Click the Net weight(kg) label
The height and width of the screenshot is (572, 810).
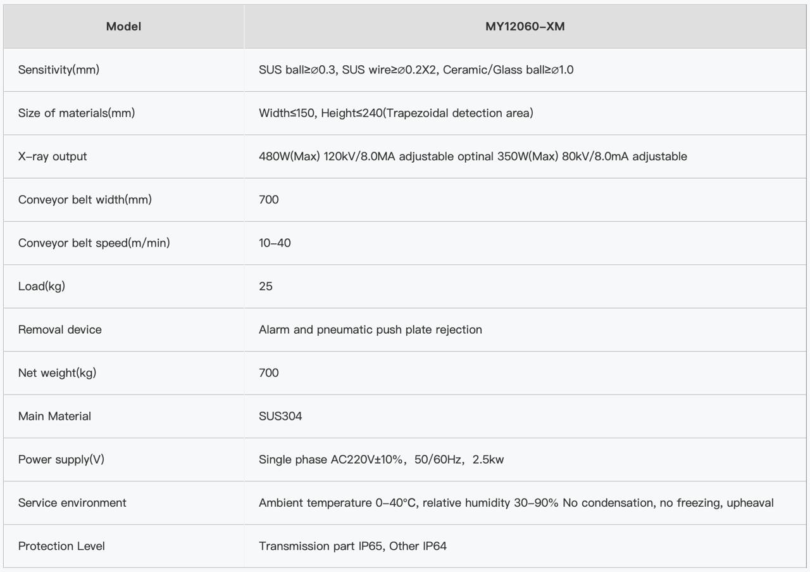57,373
